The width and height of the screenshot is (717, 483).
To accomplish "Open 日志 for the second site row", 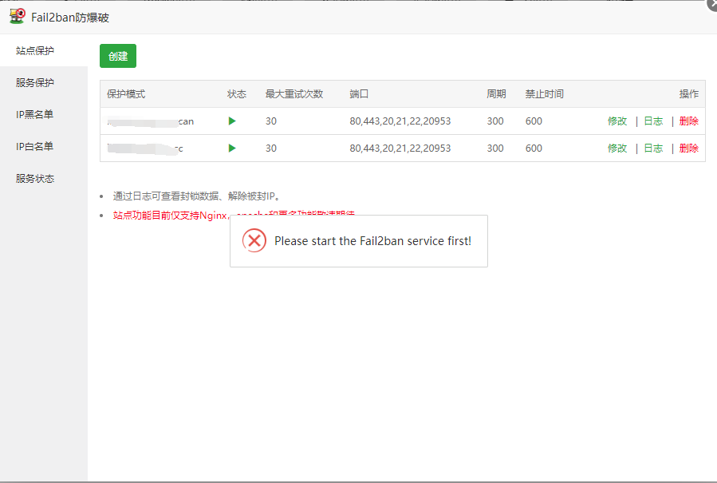I will coord(653,148).
